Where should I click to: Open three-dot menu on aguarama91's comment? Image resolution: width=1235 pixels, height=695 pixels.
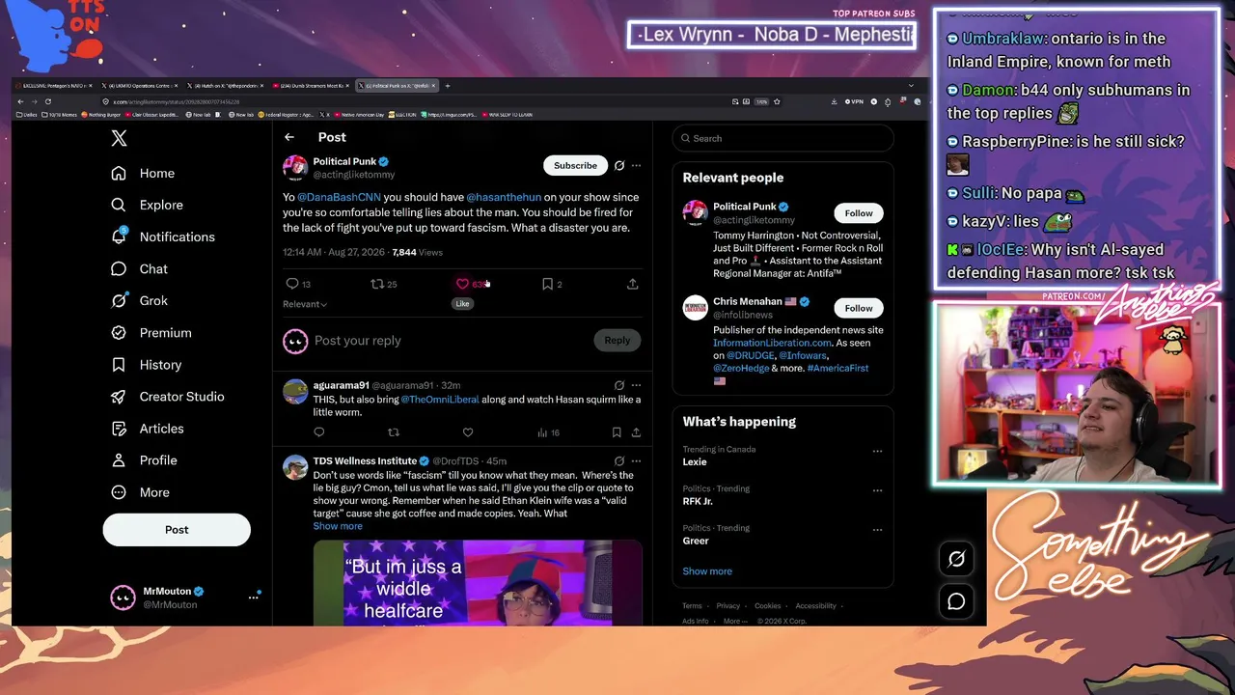636,385
